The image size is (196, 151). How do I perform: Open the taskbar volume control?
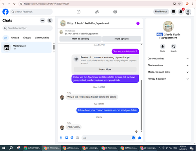(x=167, y=148)
